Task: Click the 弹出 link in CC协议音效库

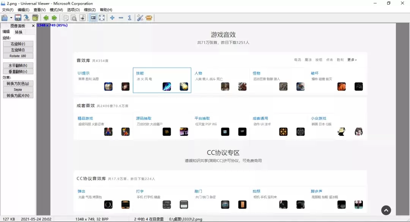Action: (x=81, y=191)
